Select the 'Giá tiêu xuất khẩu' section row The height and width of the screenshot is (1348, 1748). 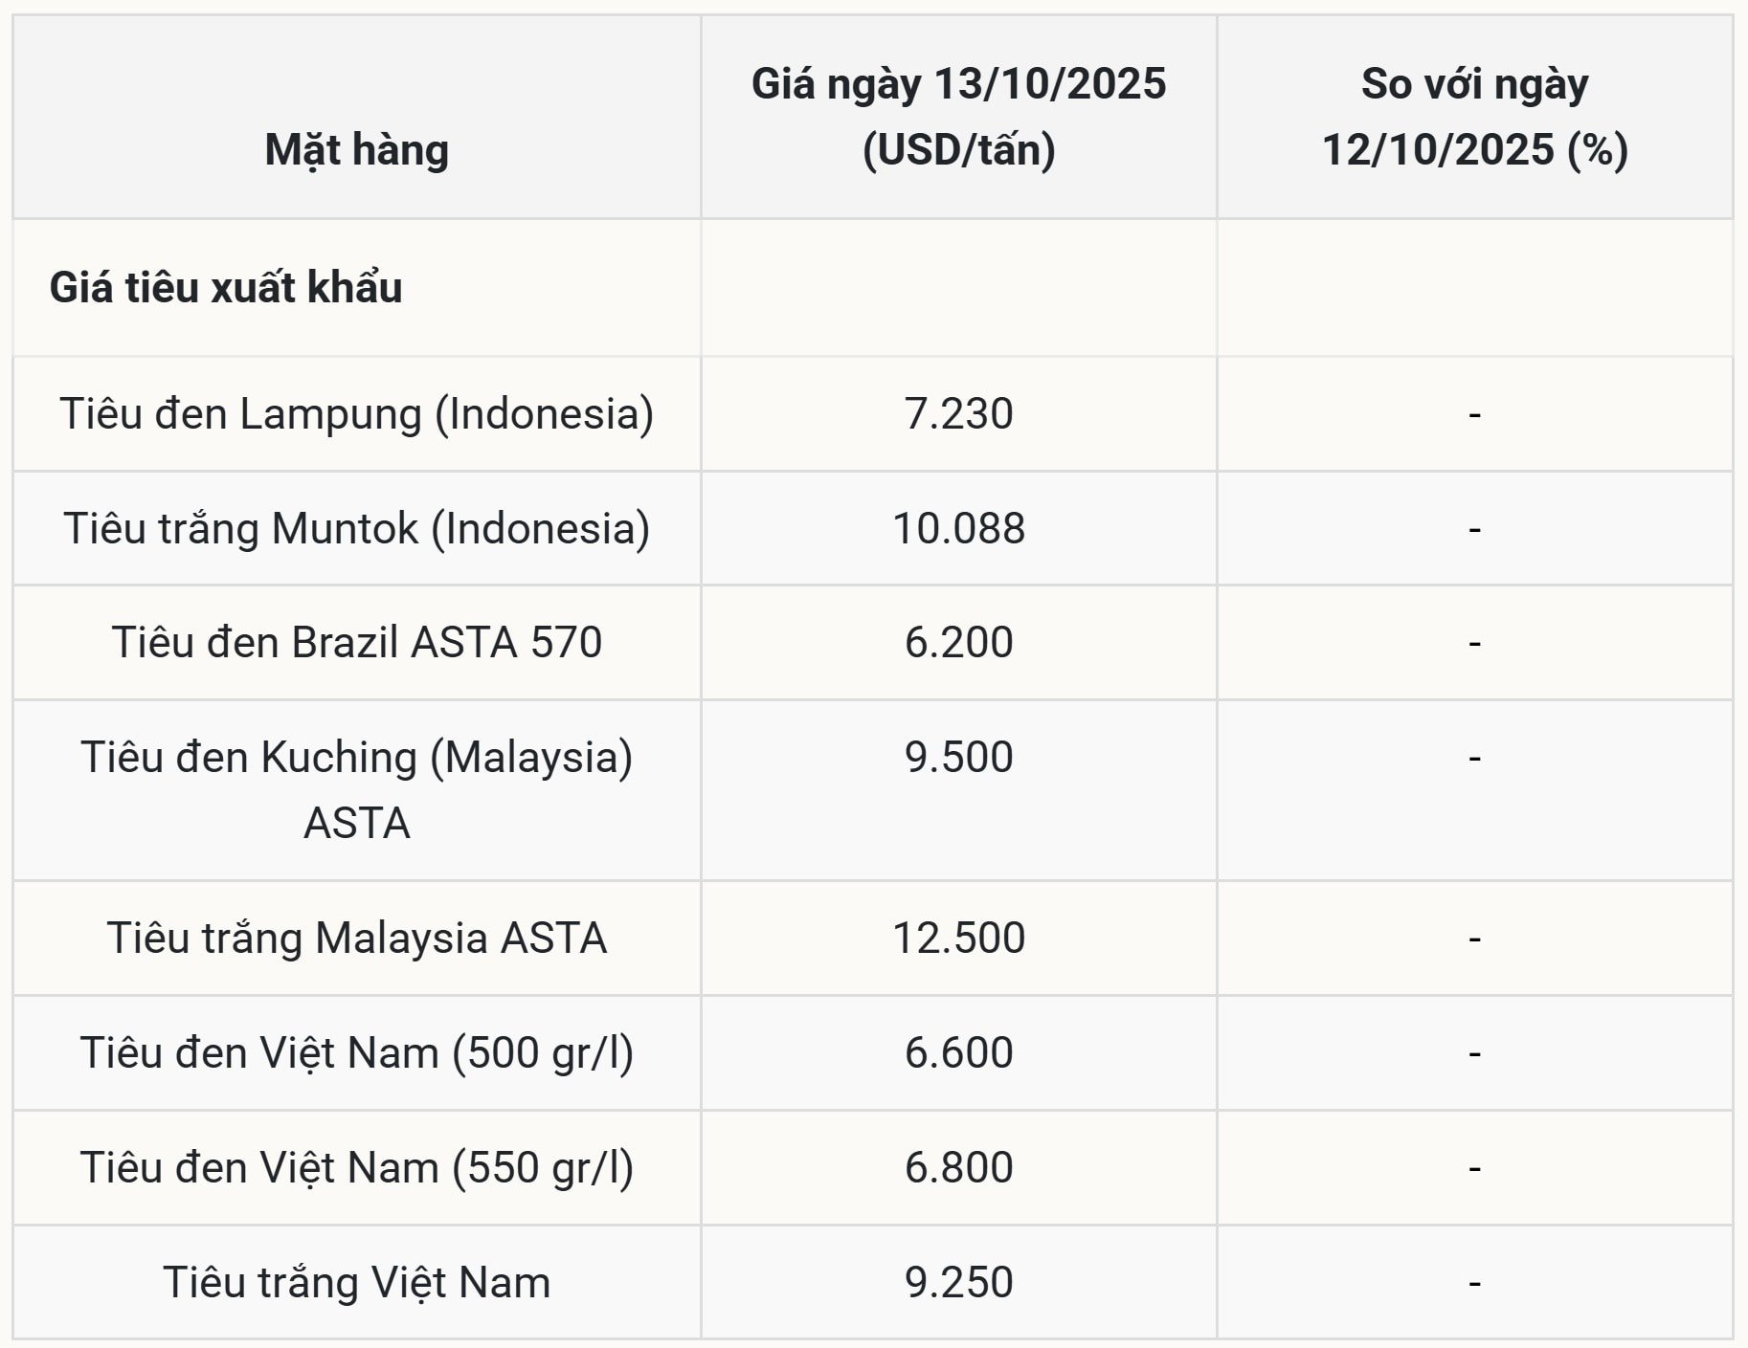226,288
